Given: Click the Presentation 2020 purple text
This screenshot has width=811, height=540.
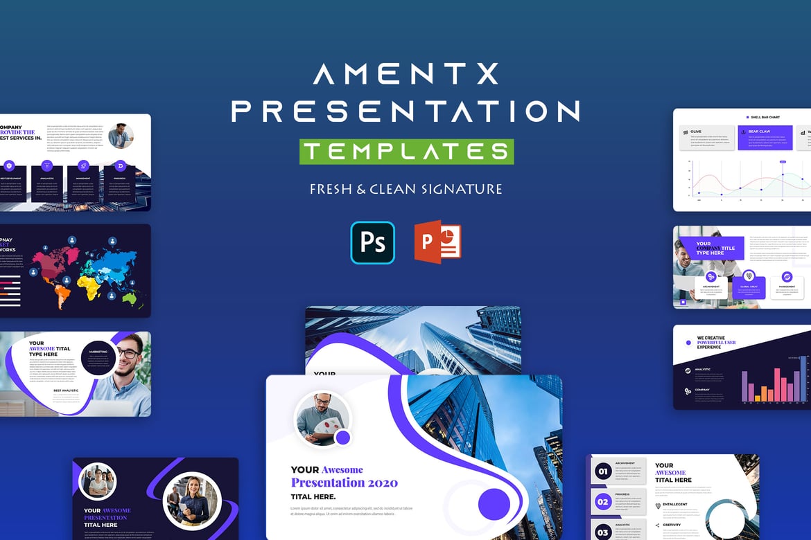Looking at the screenshot, I should 345,483.
